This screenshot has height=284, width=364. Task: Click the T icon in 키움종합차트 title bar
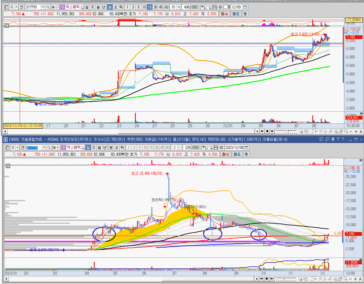(338, 139)
